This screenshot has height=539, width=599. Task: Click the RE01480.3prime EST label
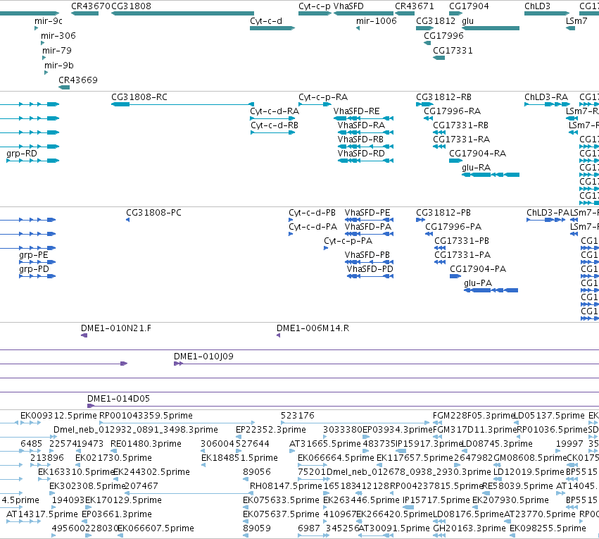[146, 444]
